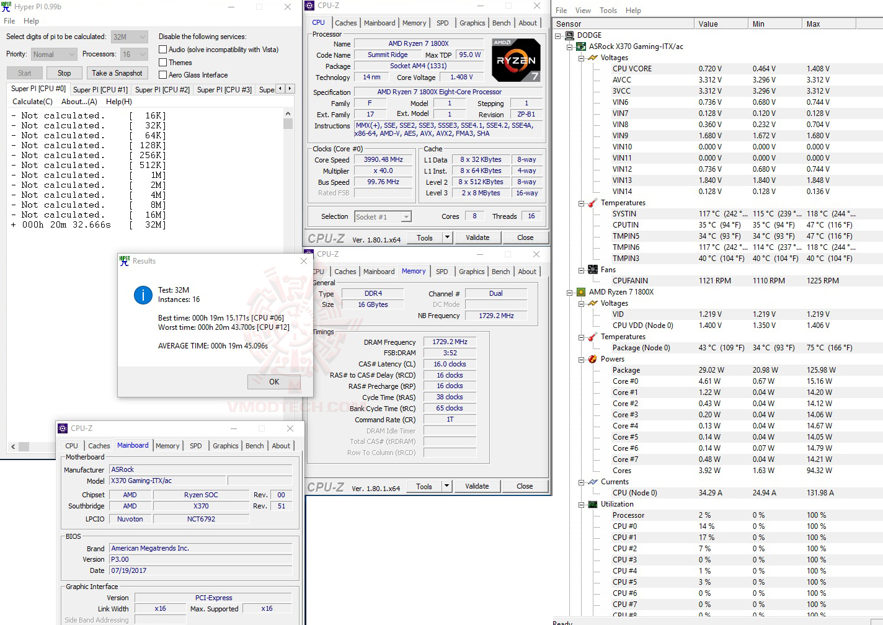Click the Stop button in Hyper PI
Viewport: 883px width, 625px height.
point(64,73)
